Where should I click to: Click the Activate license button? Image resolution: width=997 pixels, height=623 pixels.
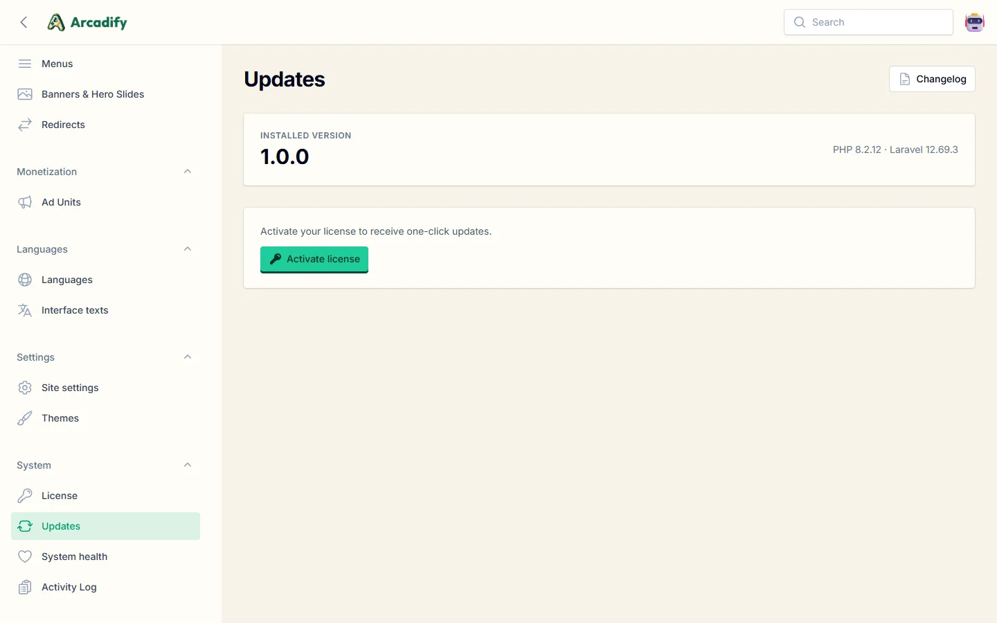314,259
